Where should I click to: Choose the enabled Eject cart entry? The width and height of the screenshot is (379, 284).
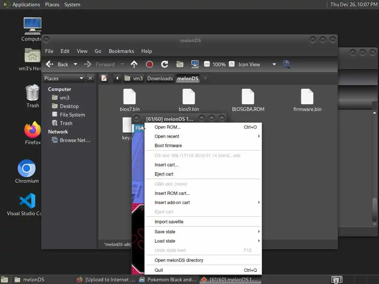pos(203,174)
